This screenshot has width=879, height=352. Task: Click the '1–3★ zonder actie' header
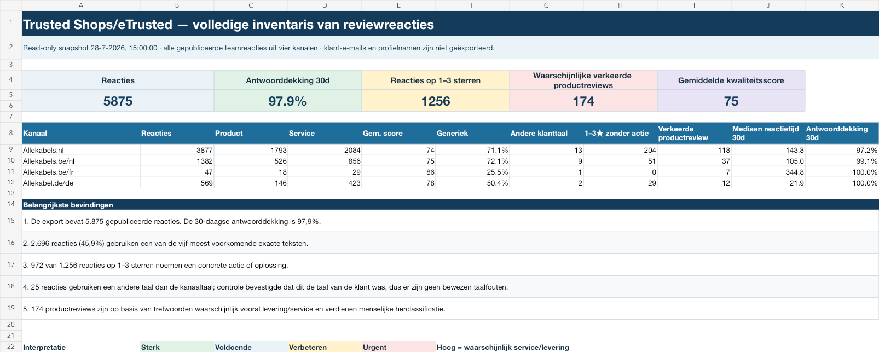(x=620, y=133)
